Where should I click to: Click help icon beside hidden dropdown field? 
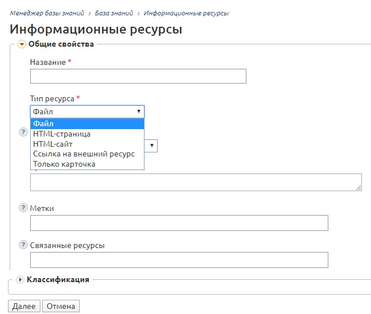pos(23,132)
